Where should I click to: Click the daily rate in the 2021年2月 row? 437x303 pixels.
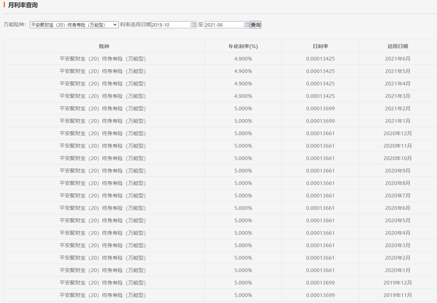(320, 109)
